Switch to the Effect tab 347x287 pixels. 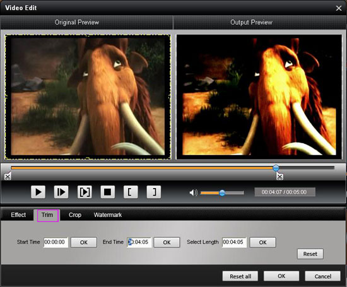[18, 215]
